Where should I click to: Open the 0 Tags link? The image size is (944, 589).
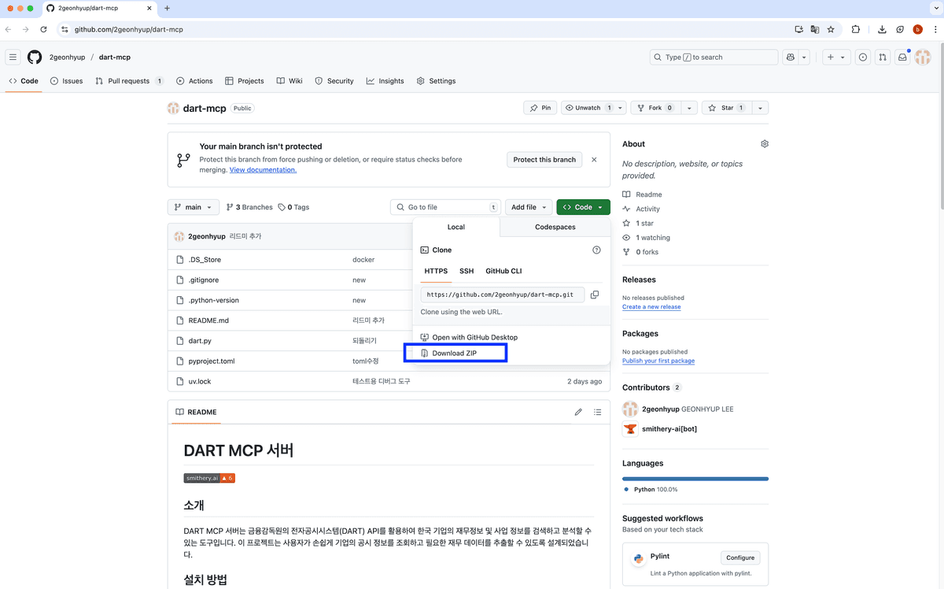pos(293,207)
